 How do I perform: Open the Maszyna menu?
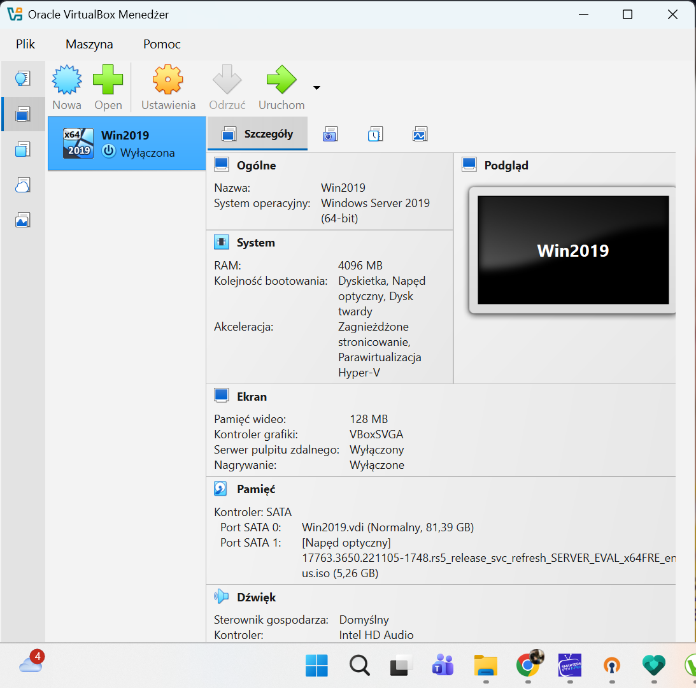(x=89, y=44)
